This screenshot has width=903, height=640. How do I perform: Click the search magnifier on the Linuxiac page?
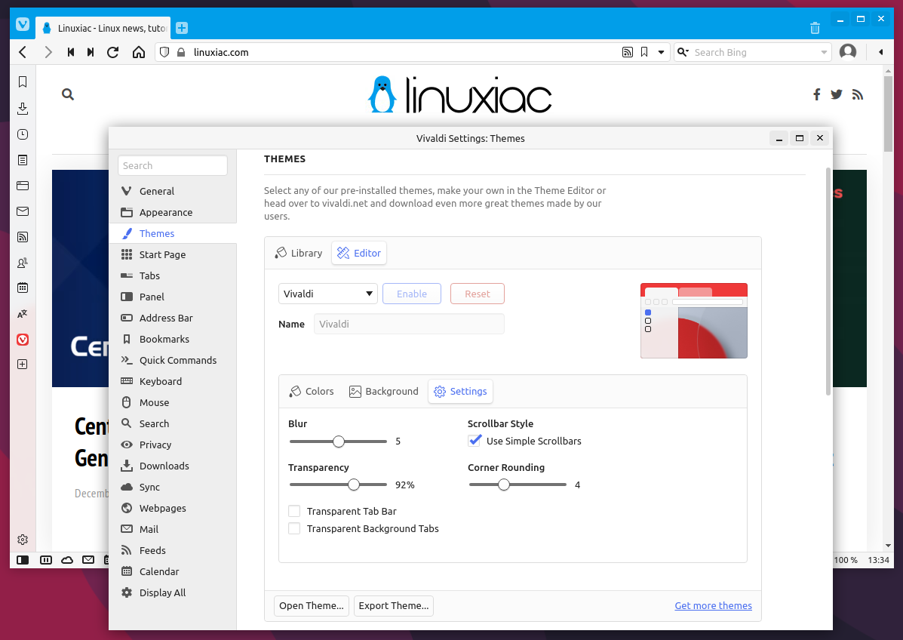pyautogui.click(x=68, y=94)
